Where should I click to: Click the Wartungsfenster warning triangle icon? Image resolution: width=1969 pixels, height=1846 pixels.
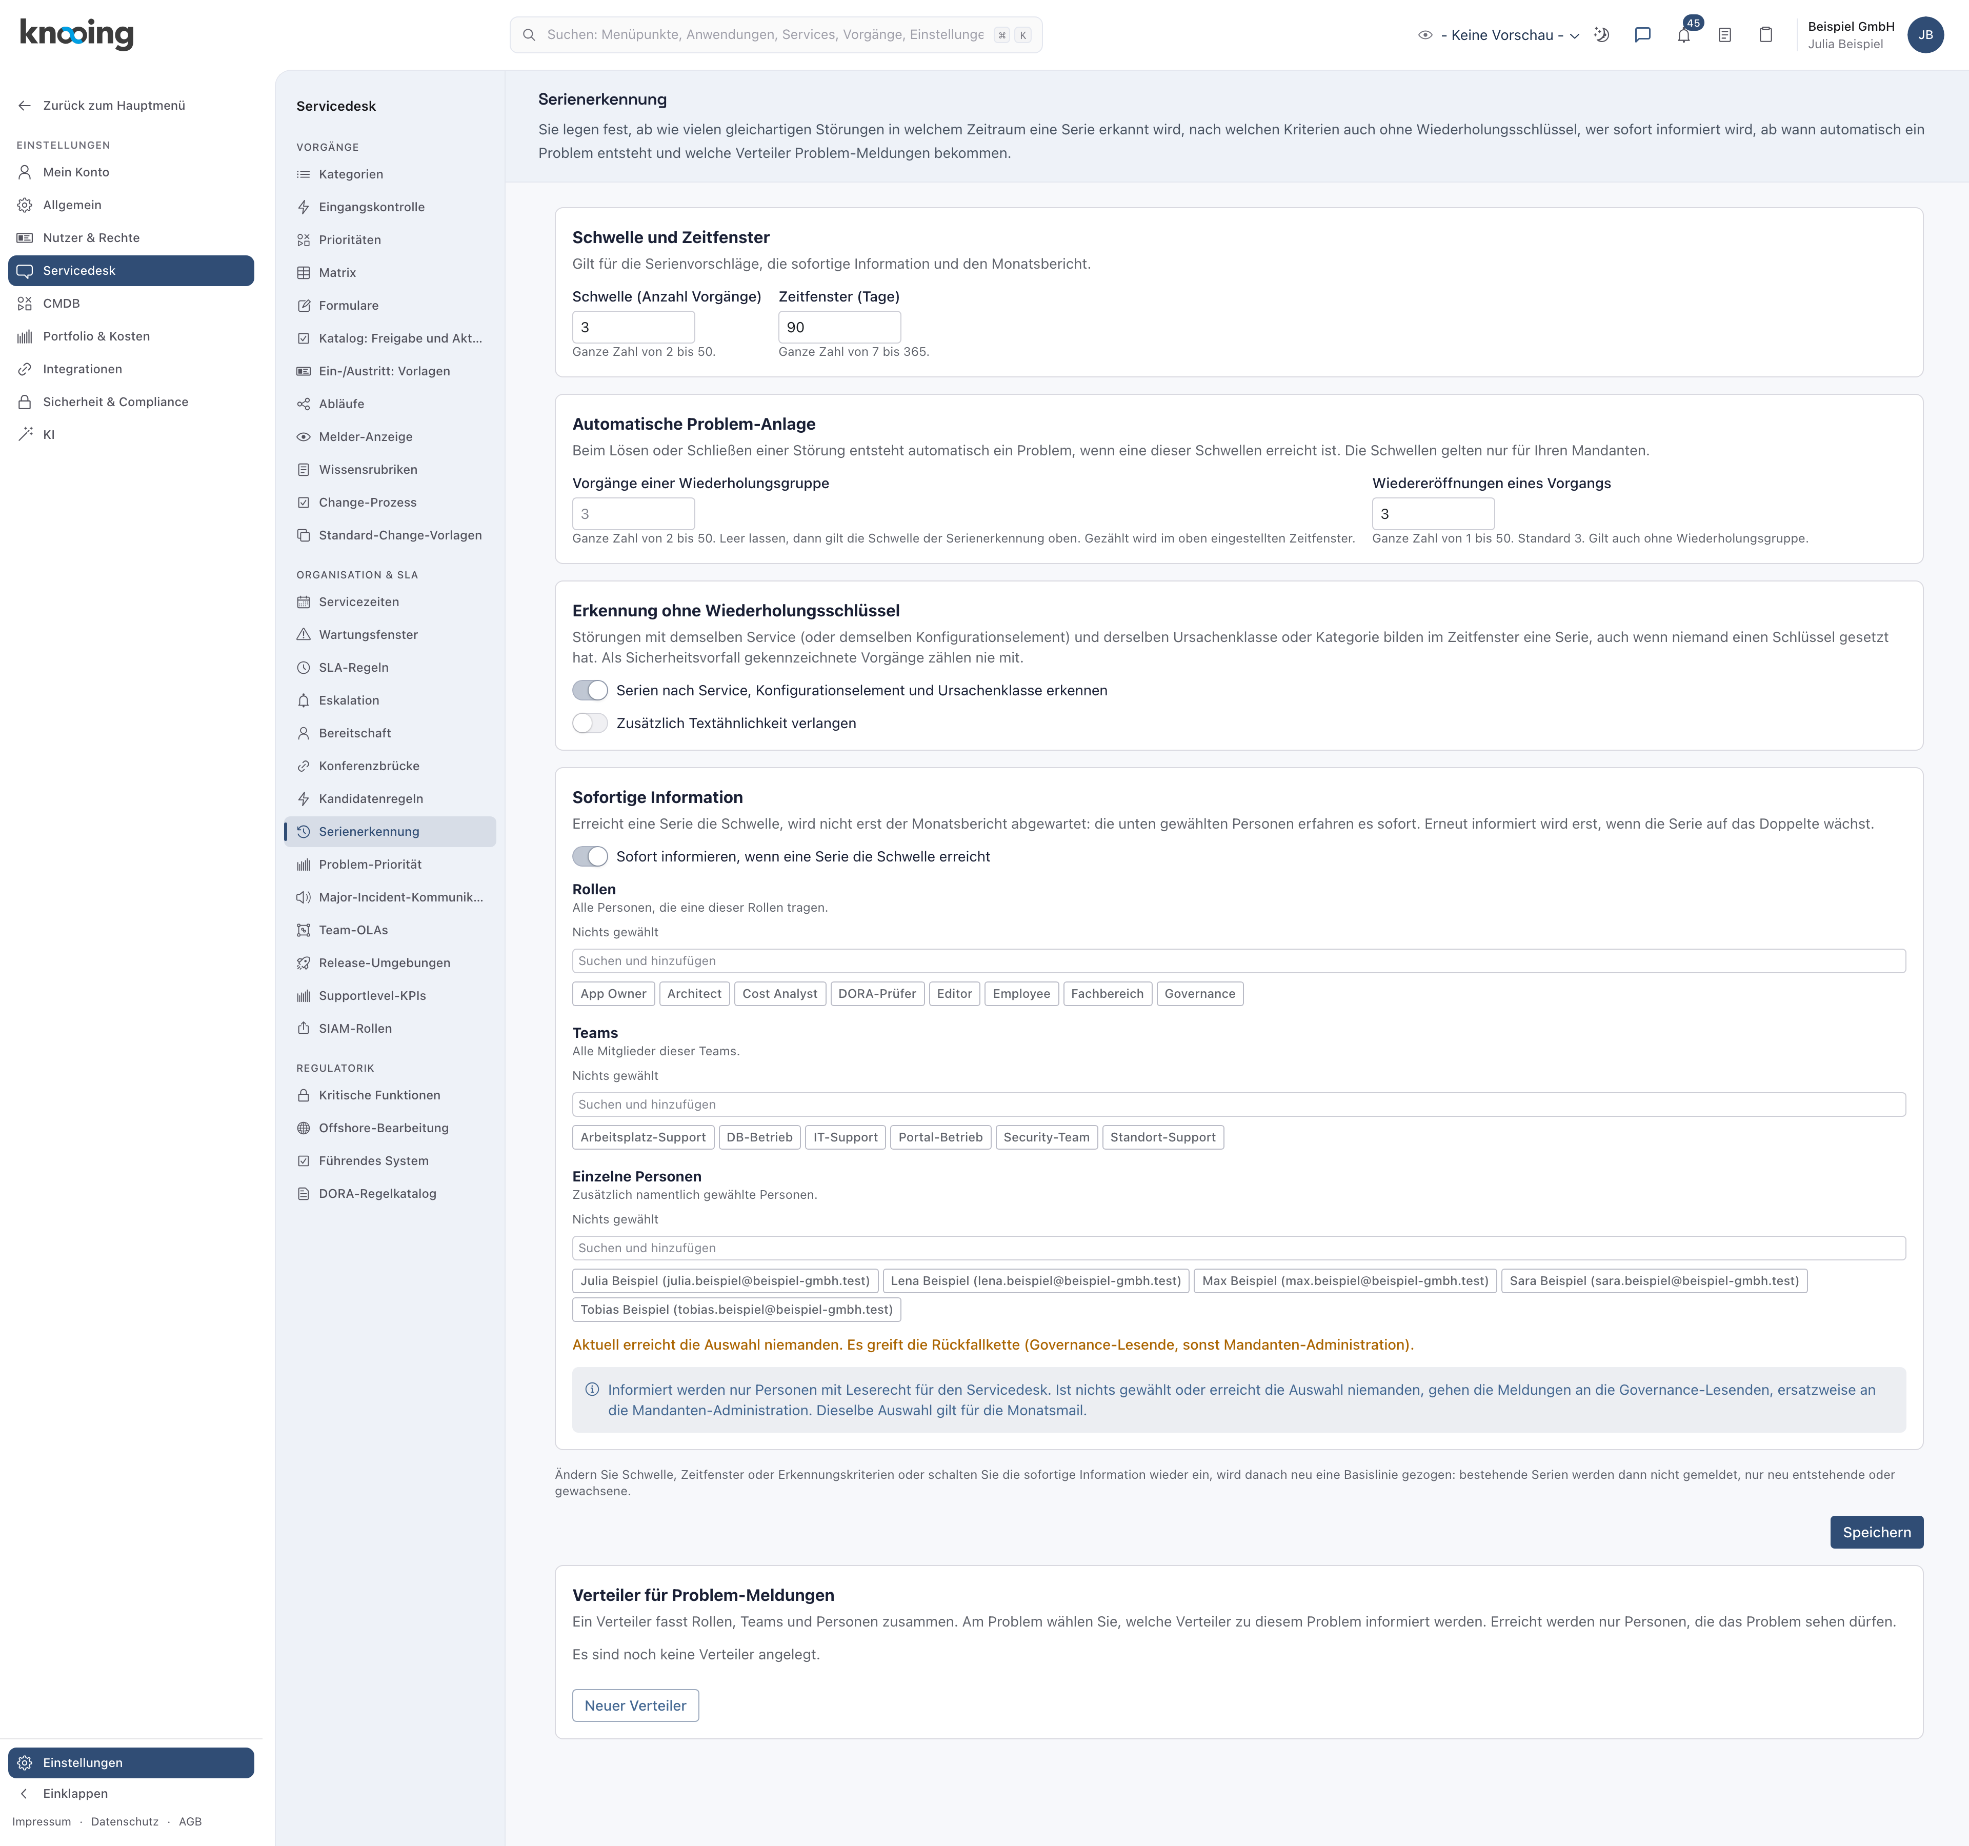coord(303,635)
